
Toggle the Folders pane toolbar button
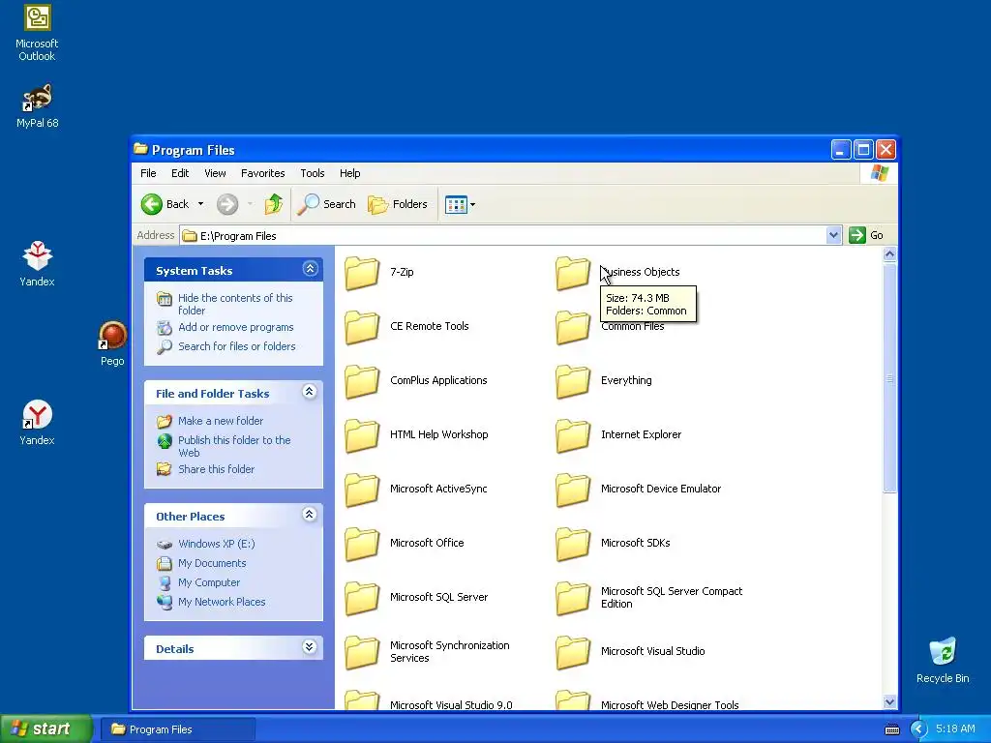click(x=398, y=204)
